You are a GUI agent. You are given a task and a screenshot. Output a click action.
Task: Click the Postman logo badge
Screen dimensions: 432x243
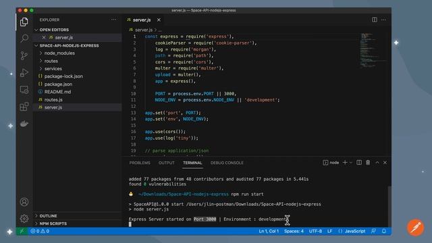point(416,227)
